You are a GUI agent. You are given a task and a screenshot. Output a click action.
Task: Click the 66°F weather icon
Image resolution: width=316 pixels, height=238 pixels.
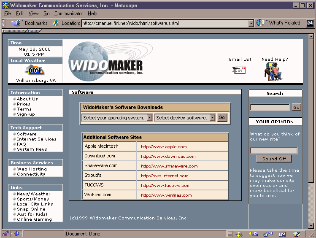(x=35, y=70)
